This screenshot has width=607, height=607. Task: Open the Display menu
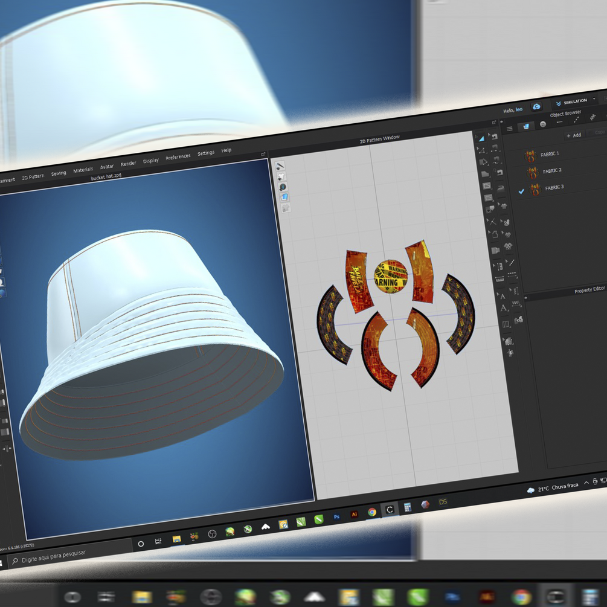tap(150, 160)
